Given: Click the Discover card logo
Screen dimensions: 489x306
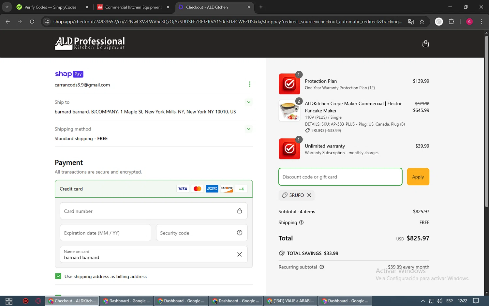Looking at the screenshot, I should pyautogui.click(x=227, y=189).
